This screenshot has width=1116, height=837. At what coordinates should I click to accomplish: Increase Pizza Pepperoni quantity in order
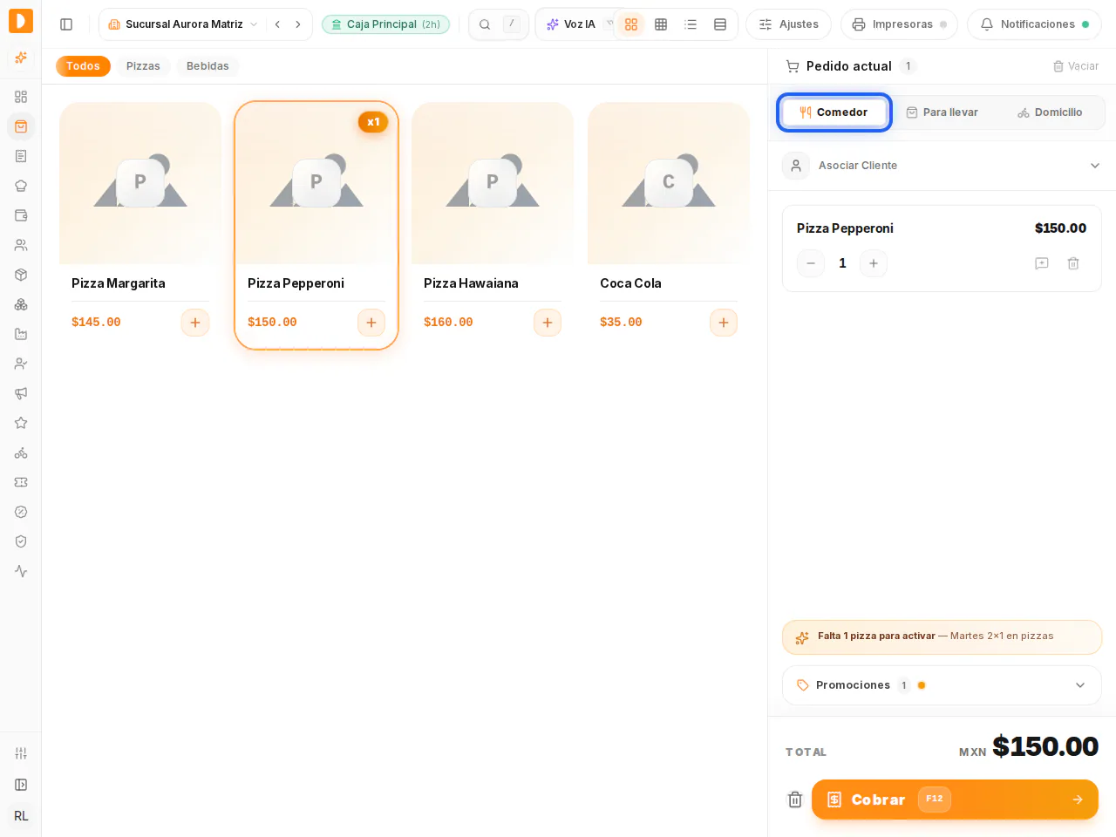tap(874, 263)
